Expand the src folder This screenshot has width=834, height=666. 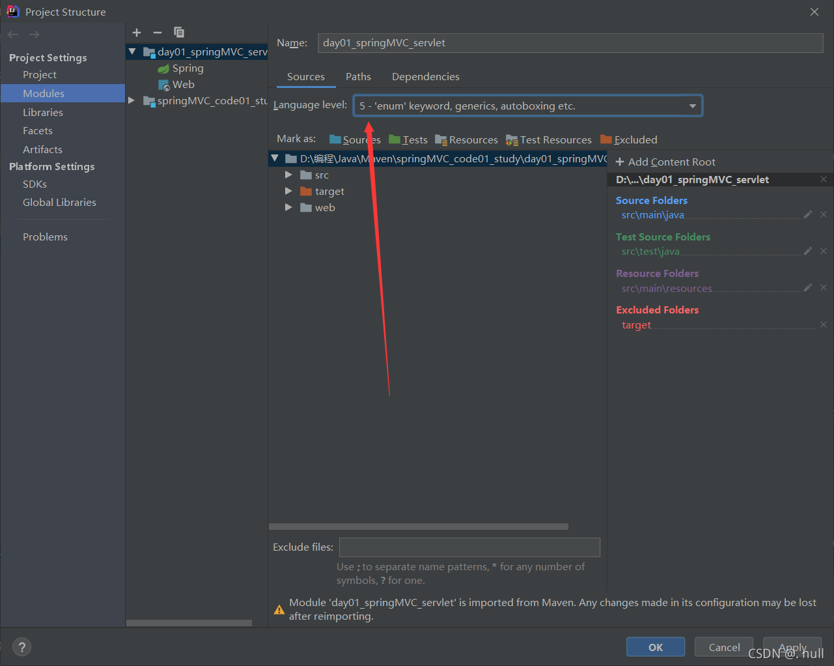[x=288, y=175]
